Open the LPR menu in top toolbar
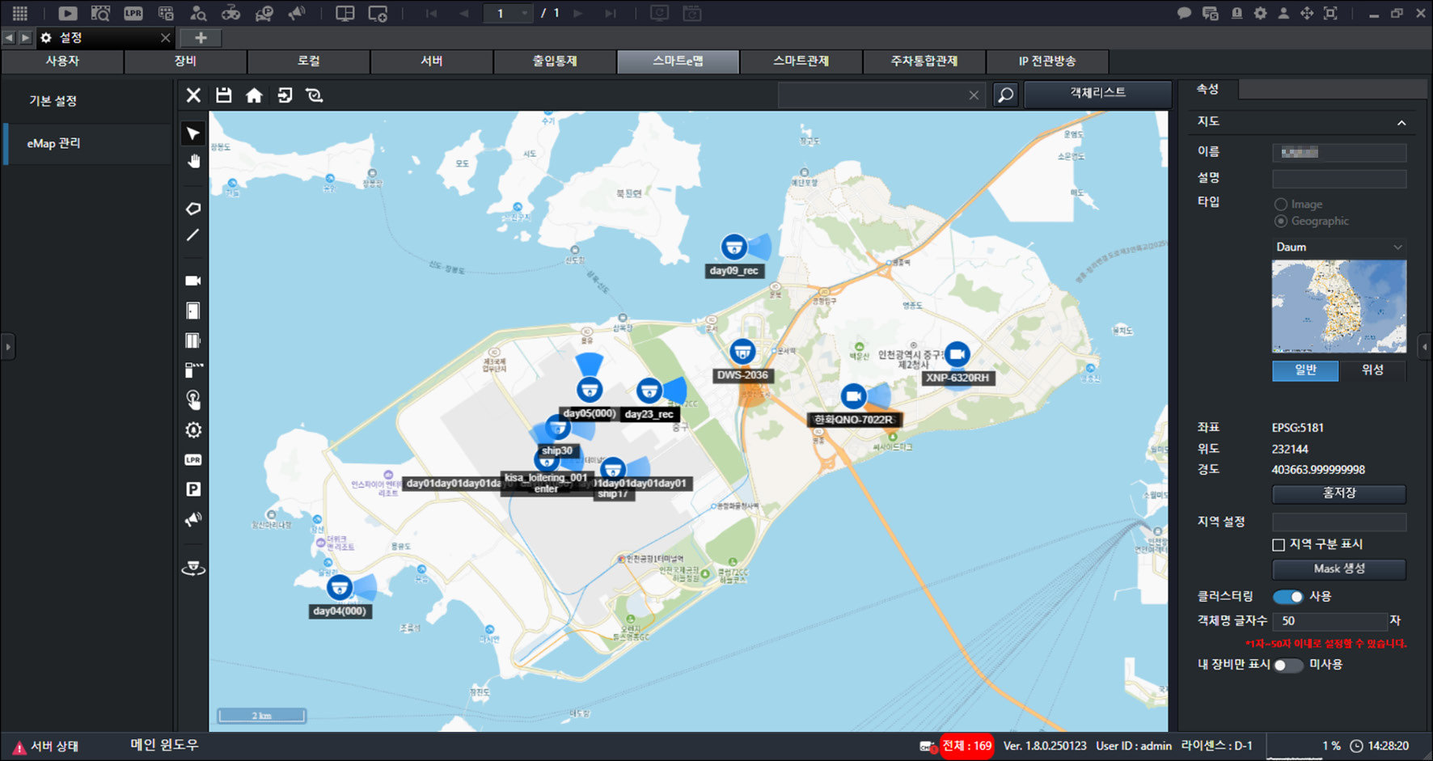 (x=133, y=13)
